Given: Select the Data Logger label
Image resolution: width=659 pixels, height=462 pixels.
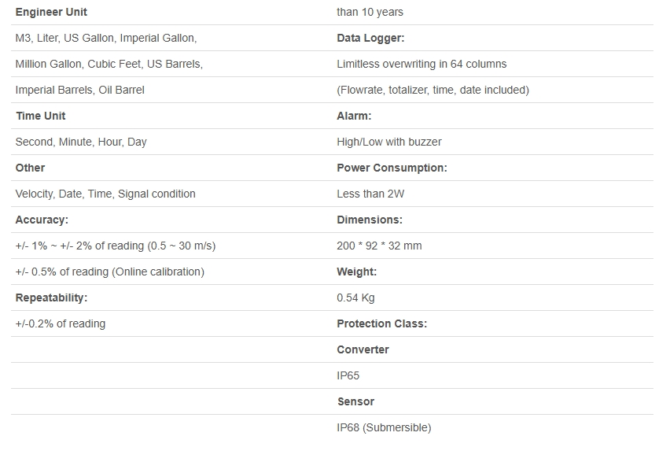Looking at the screenshot, I should pos(370,38).
